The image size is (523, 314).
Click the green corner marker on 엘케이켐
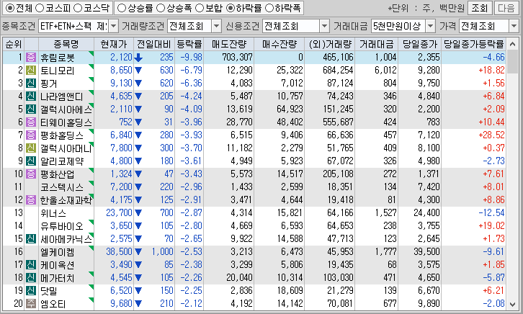[91, 248]
